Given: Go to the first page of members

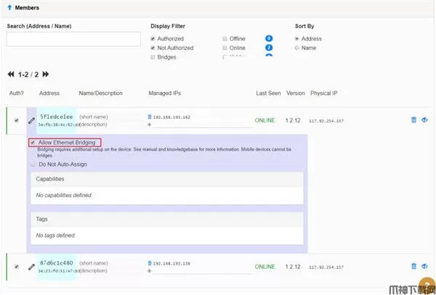Looking at the screenshot, I should coord(11,74).
